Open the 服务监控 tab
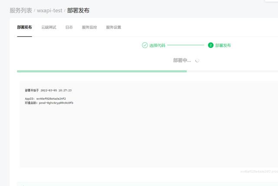The image size is (278, 186). pyautogui.click(x=89, y=27)
